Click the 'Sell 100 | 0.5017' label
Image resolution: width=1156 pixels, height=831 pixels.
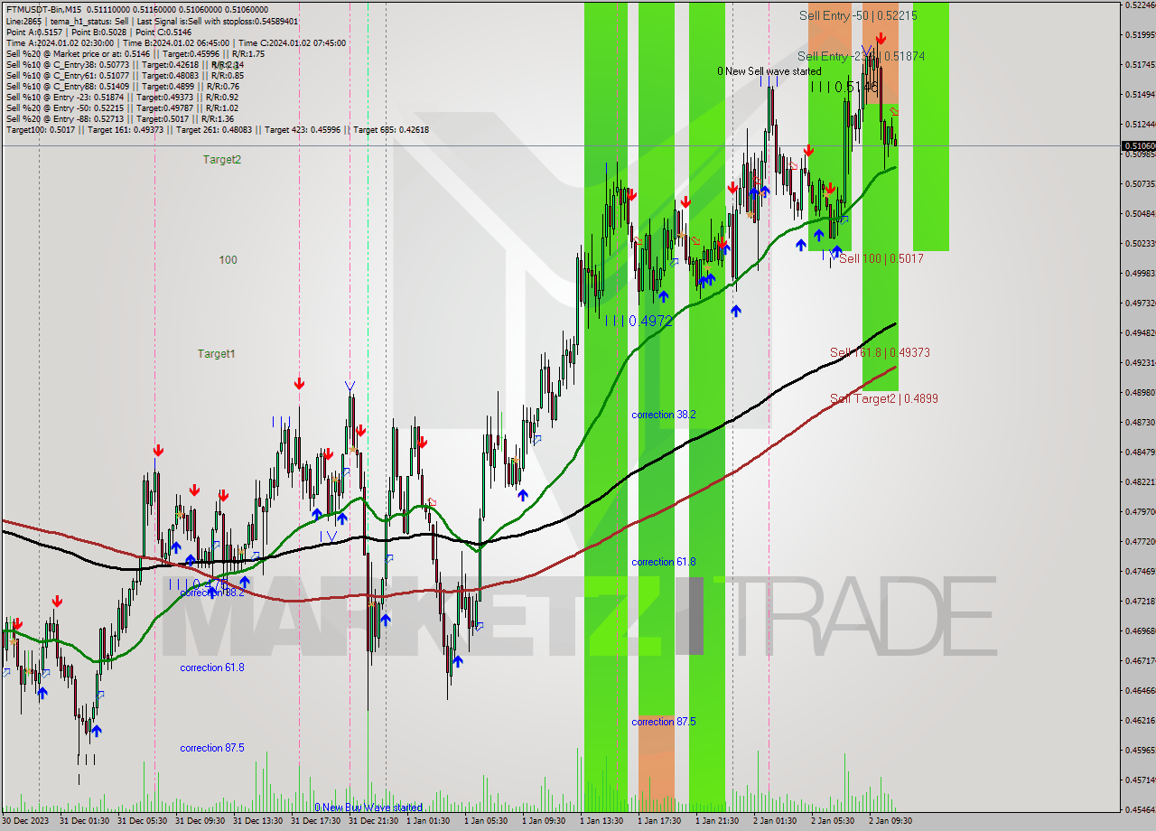[881, 258]
